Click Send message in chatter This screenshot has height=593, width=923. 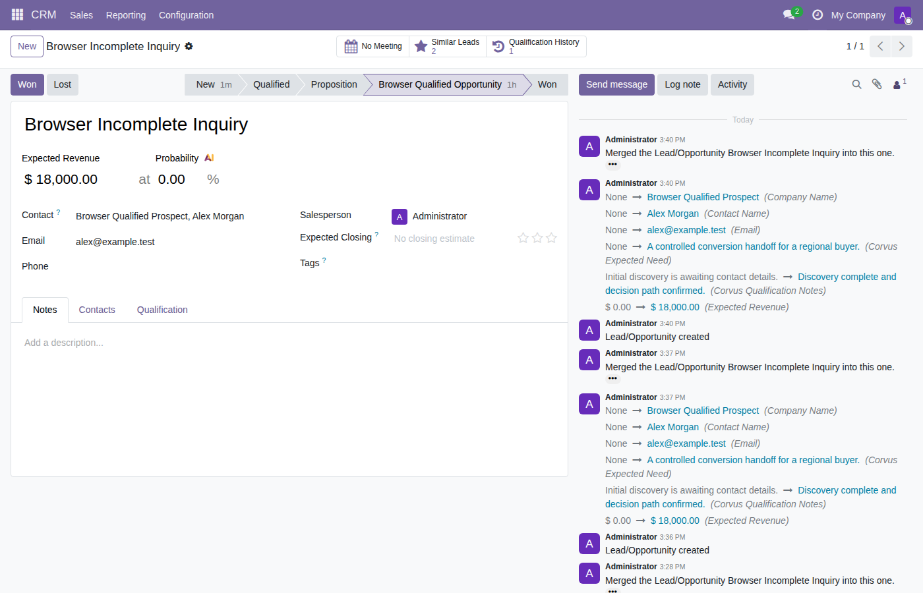(616, 84)
